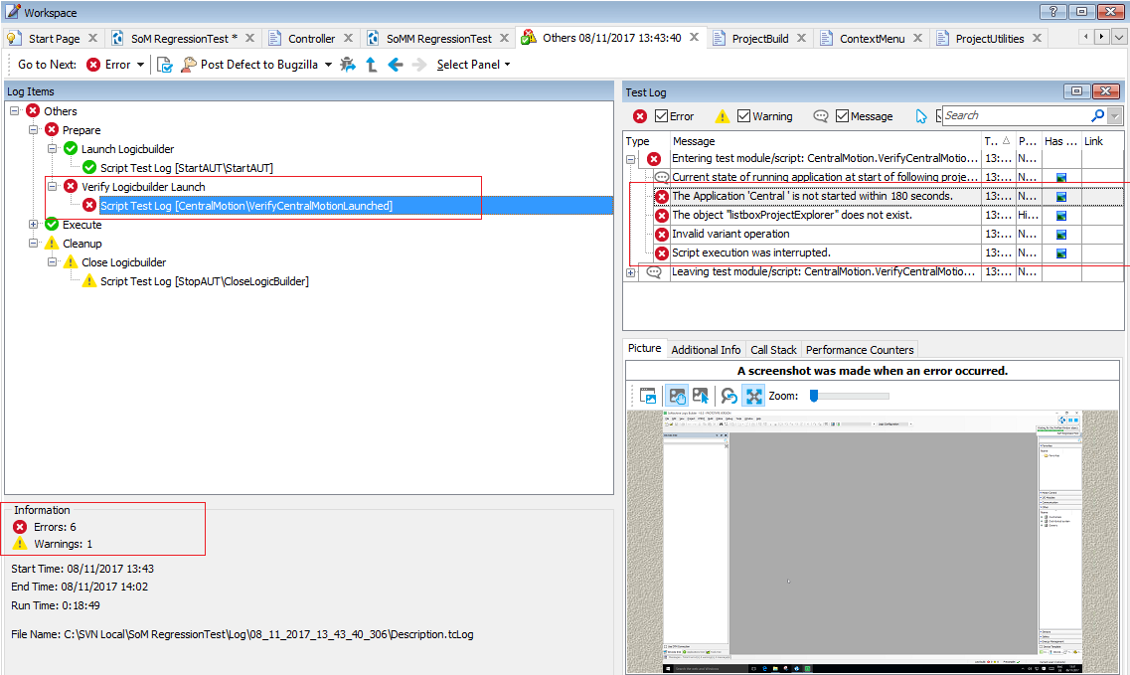This screenshot has height=675, width=1130.
Task: Click the magnifier reset zoom icon
Action: 728,396
